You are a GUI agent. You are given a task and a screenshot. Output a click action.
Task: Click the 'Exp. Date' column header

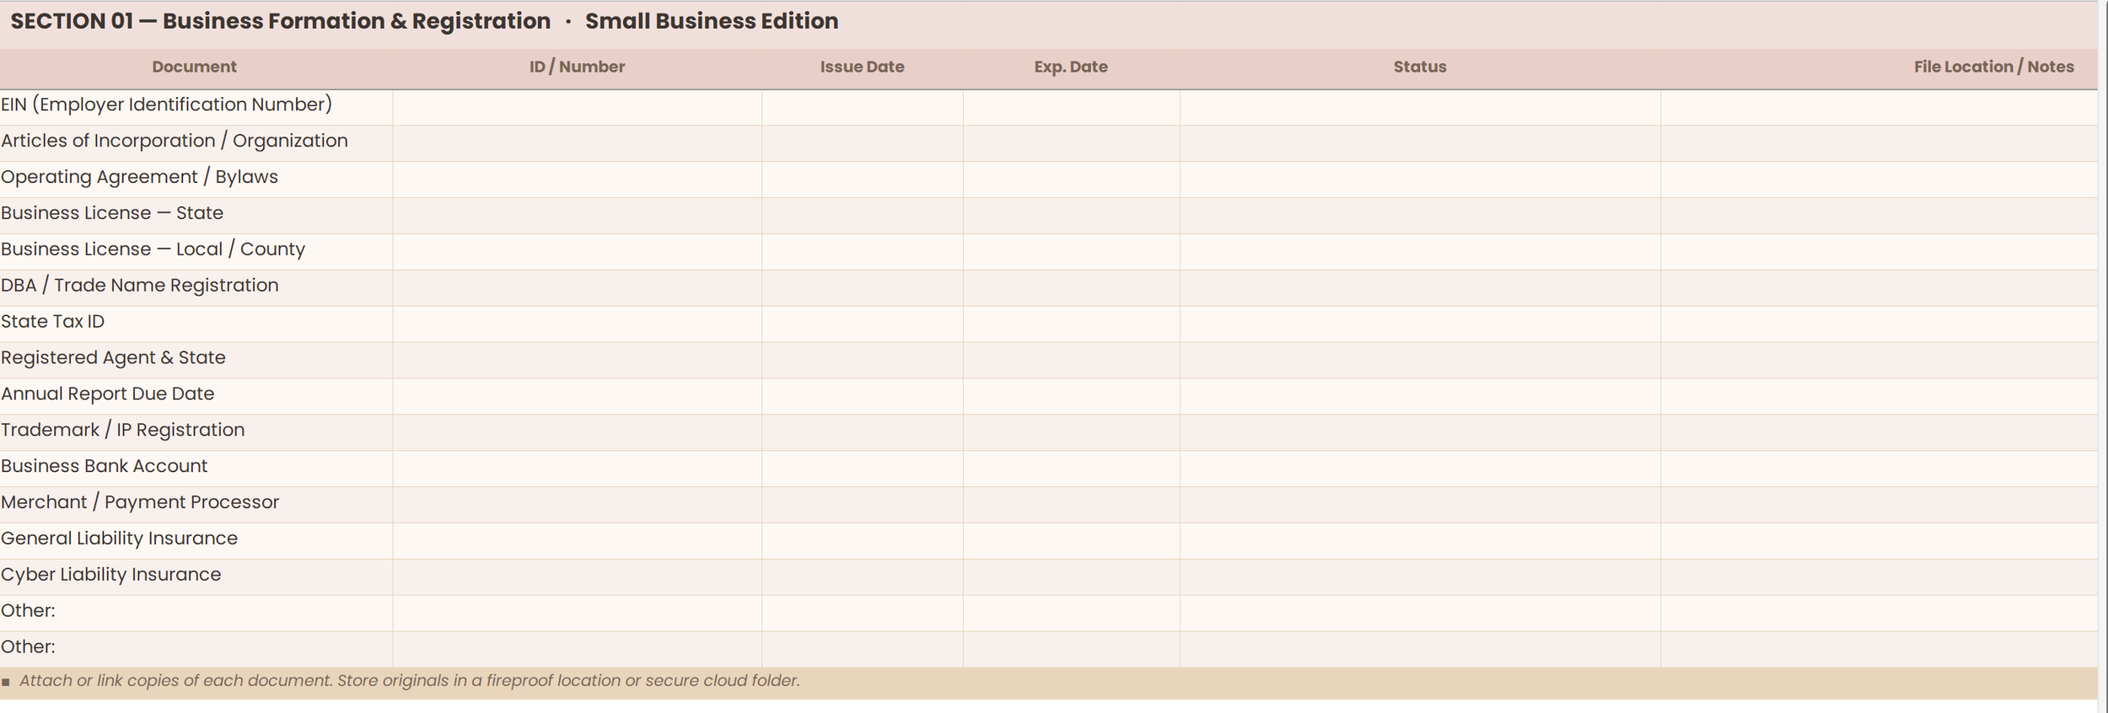pos(1071,67)
